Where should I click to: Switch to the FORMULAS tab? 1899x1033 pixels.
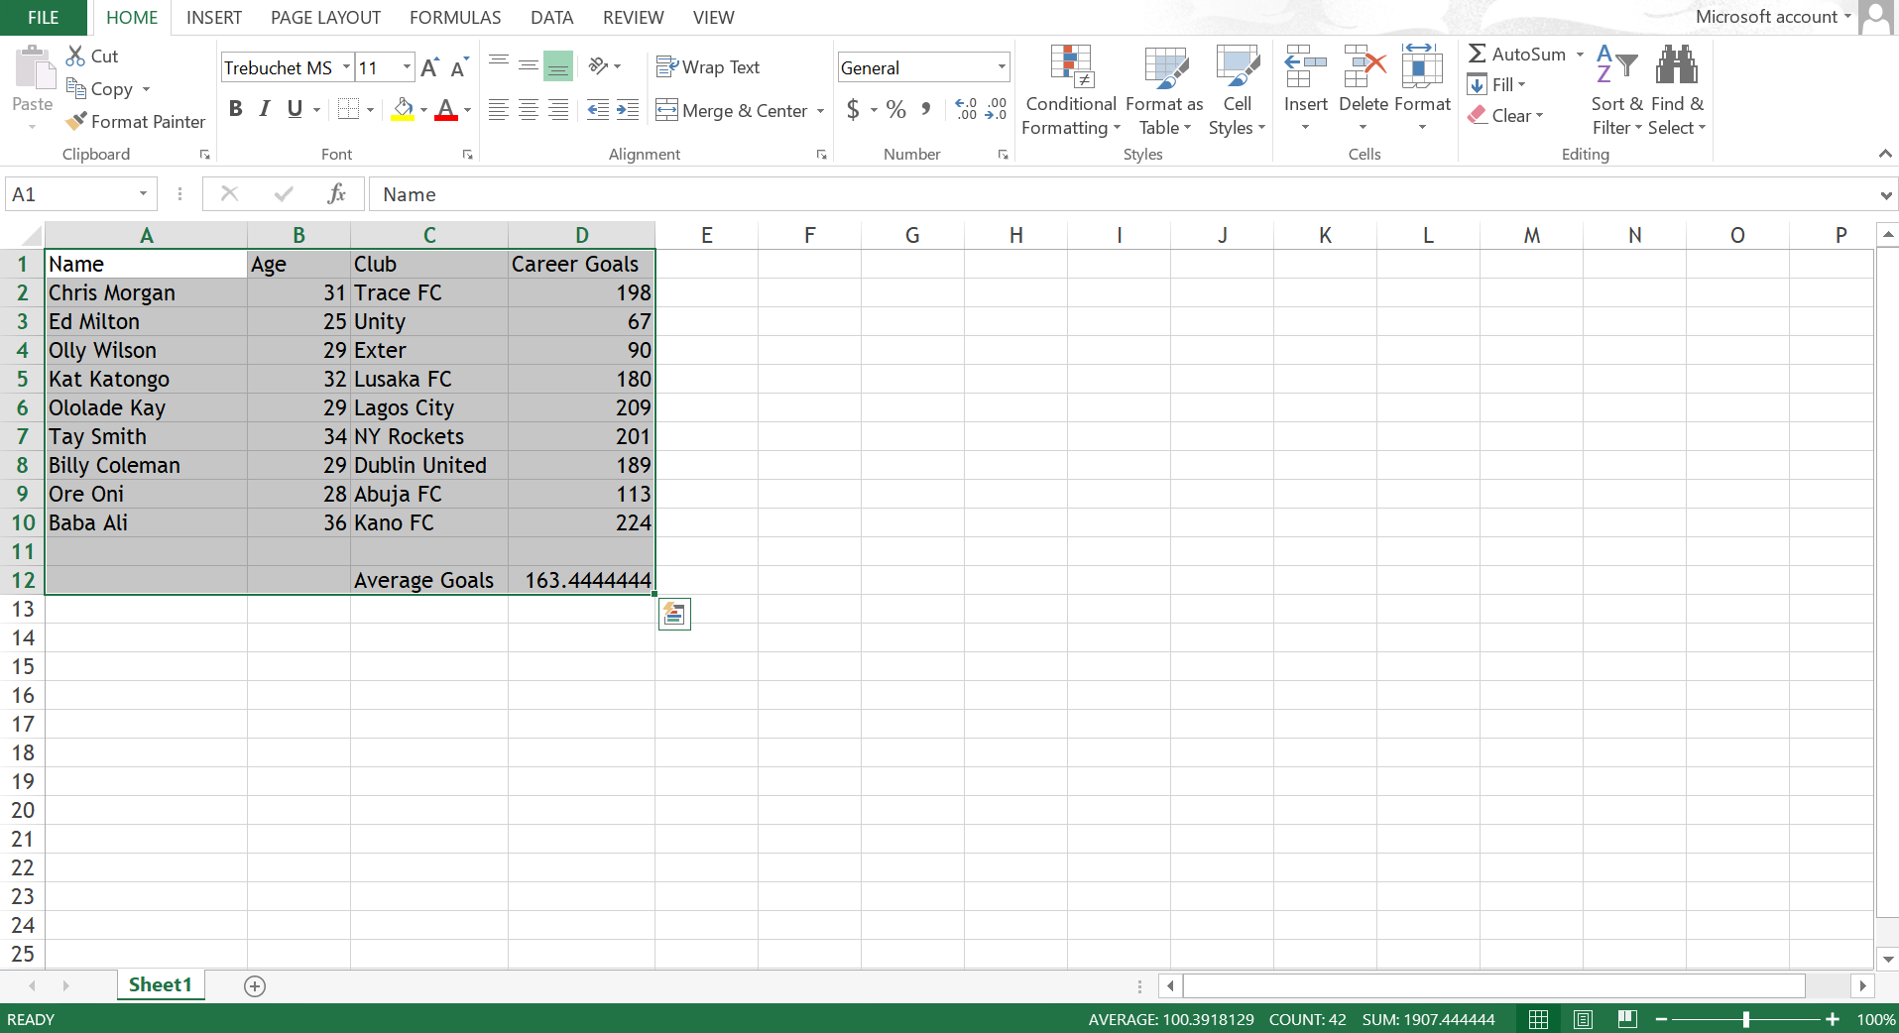coord(455,18)
